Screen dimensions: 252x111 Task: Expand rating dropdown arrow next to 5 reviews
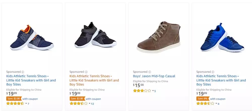click(153, 91)
